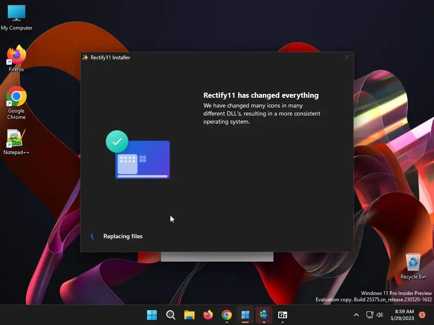
Task: Open the network status tray icon
Action: [370, 315]
